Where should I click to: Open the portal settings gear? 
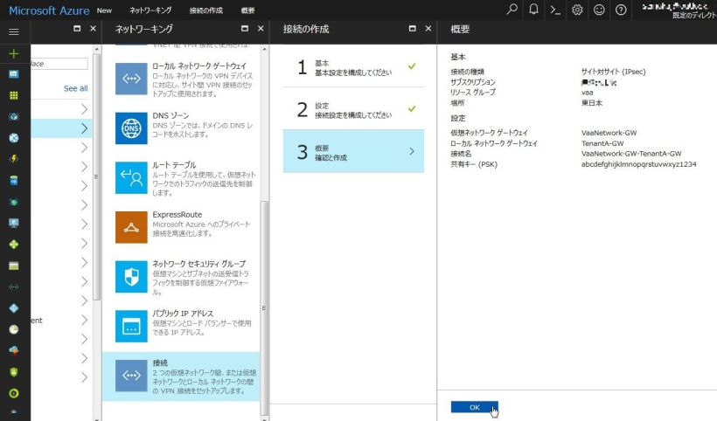tap(577, 10)
